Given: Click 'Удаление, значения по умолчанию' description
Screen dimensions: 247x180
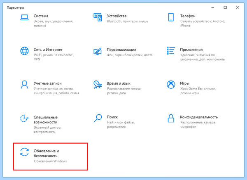Looking at the screenshot, I should click(x=203, y=57).
